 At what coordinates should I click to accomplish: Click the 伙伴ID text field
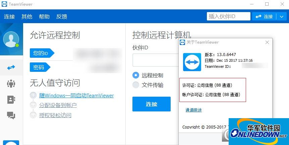pyautogui.click(x=156, y=60)
